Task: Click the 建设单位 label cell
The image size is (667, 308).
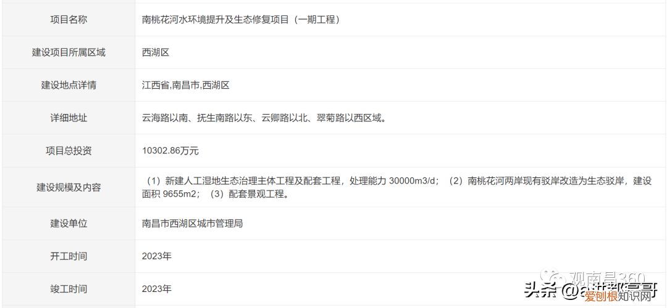Action: click(x=69, y=223)
